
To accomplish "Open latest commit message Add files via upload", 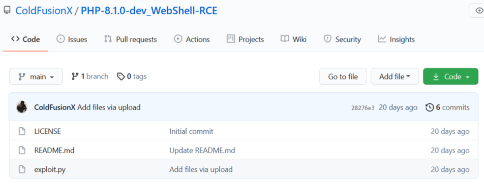I will 109,107.
